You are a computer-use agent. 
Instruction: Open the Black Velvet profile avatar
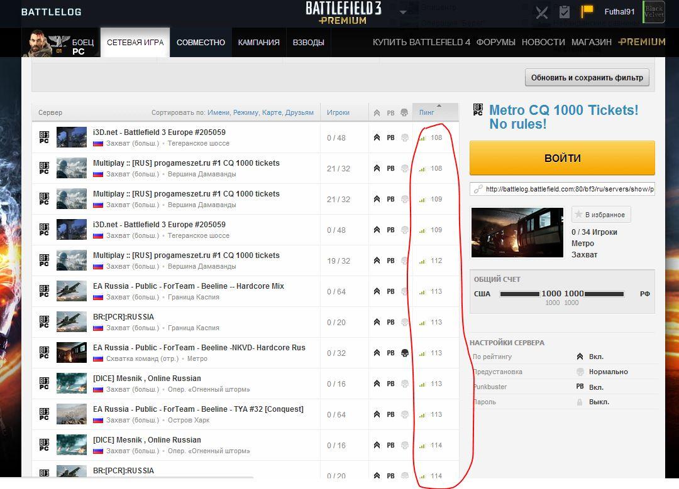pyautogui.click(x=654, y=12)
